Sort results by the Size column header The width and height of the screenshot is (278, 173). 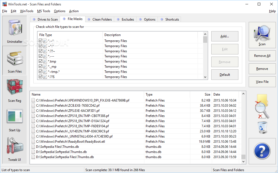201,94
